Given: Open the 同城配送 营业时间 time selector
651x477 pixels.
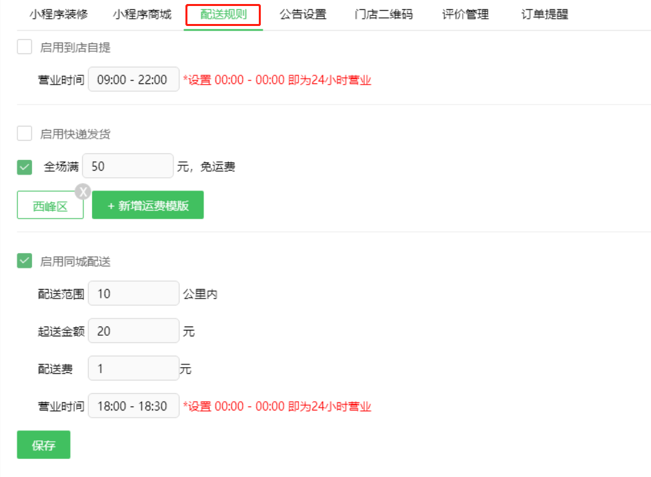Looking at the screenshot, I should pyautogui.click(x=133, y=405).
